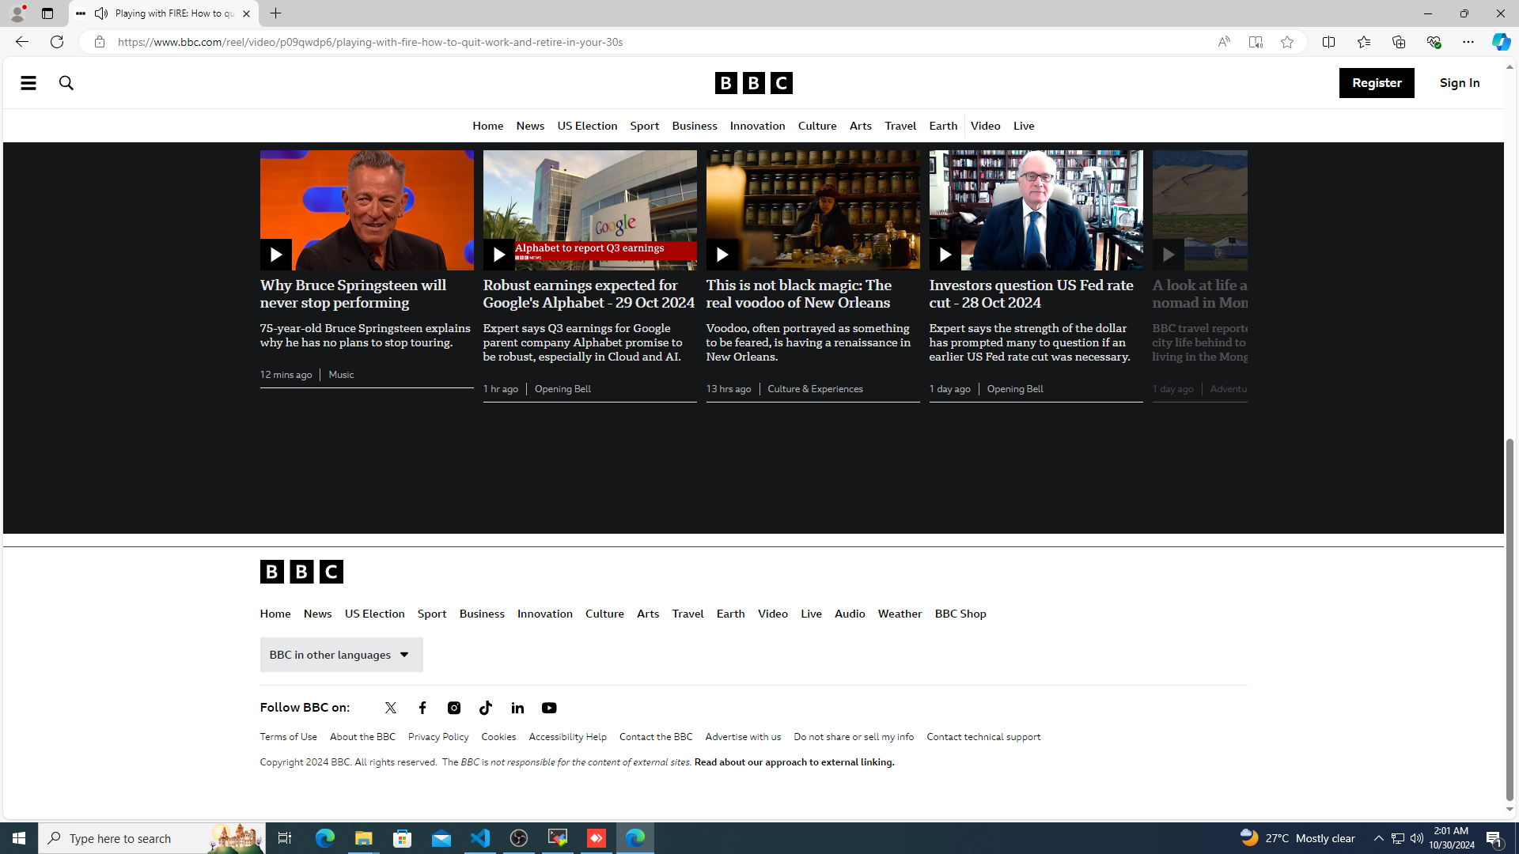
Task: Open the Privacy Policy footer link
Action: [x=438, y=737]
